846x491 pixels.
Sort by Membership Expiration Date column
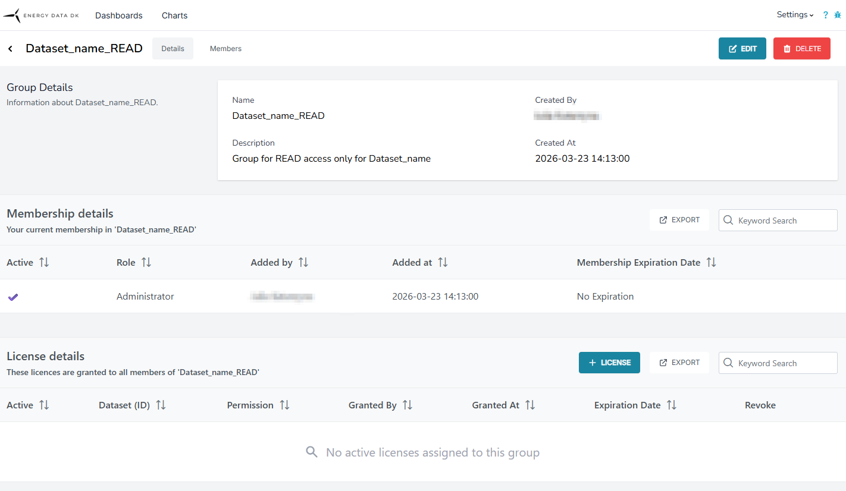pos(711,262)
